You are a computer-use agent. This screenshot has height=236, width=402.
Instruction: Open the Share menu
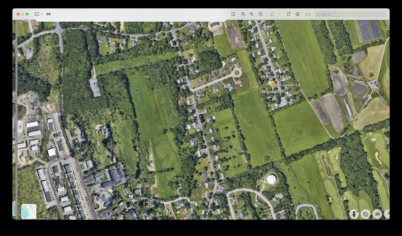click(261, 14)
